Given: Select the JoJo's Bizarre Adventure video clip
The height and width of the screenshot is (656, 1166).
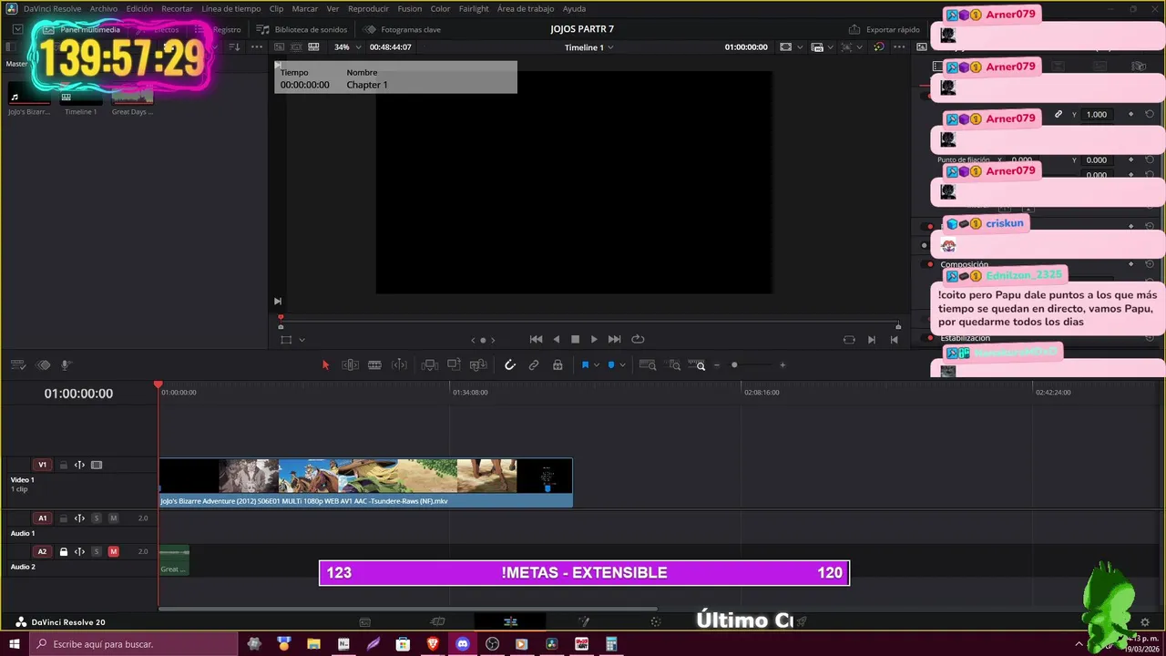Looking at the screenshot, I should click(366, 482).
